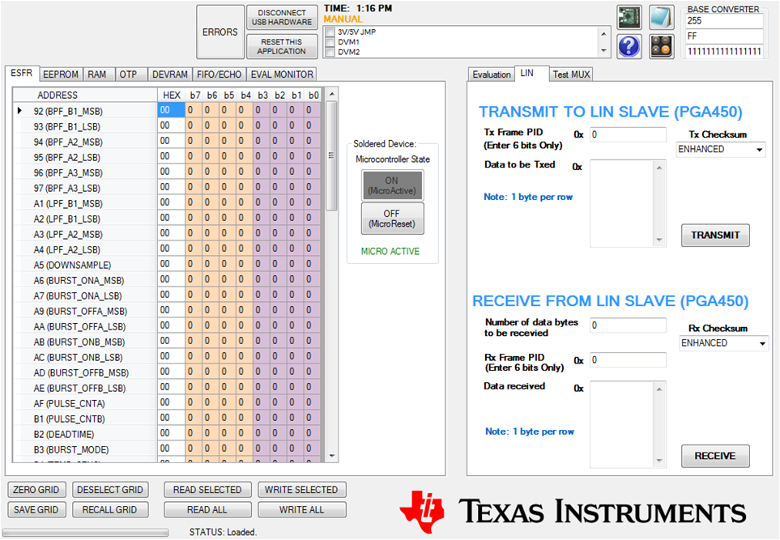Screen dimensions: 780x540
Task: Click the row selector arrow for 92 (BPF_B1_MSB)
Action: point(19,111)
